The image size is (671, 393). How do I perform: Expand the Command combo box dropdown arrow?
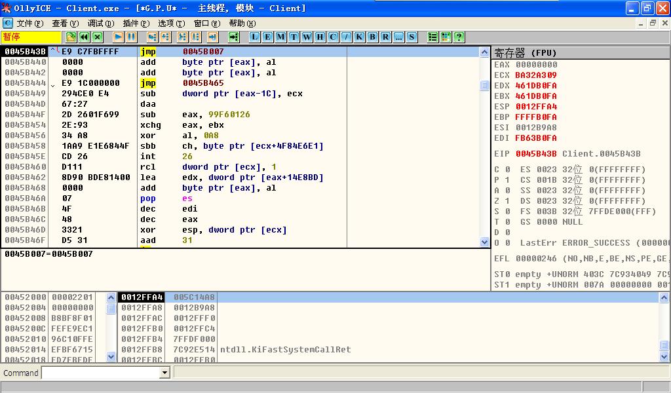point(165,373)
